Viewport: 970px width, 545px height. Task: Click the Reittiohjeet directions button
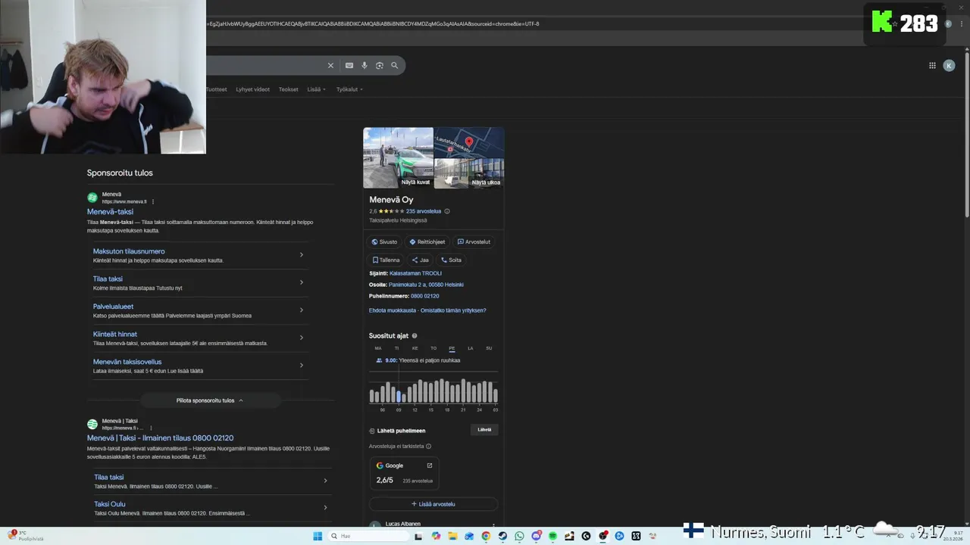[x=427, y=241]
